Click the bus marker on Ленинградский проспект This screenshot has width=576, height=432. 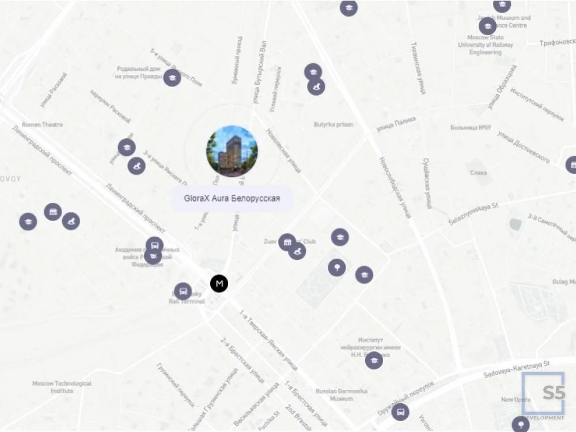click(154, 245)
